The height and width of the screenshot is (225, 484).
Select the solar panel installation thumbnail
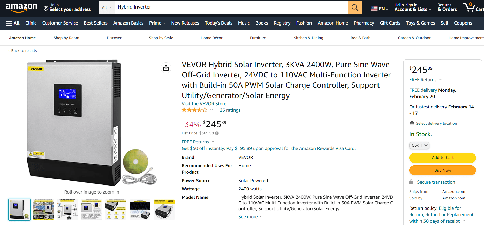[x=43, y=210]
